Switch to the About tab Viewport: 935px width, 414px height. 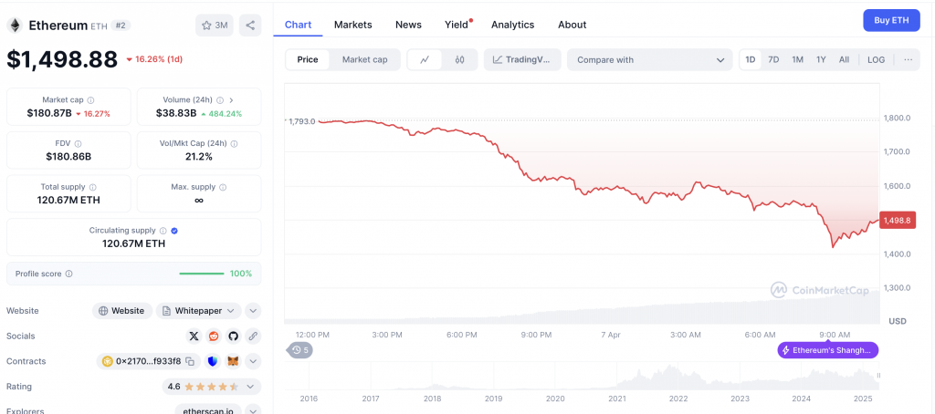(572, 25)
